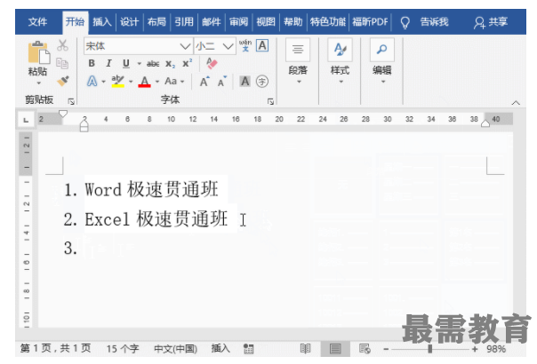Toggle Bold formatting
This screenshot has height=364, width=537.
coord(92,63)
